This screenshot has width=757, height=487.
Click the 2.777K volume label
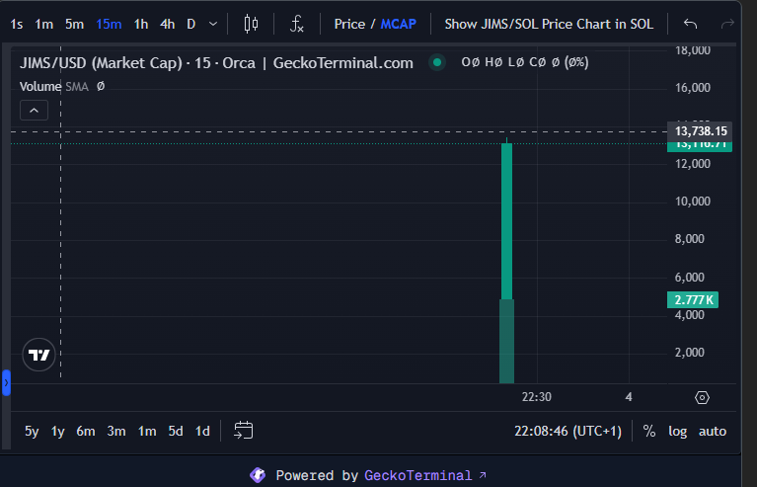click(693, 300)
